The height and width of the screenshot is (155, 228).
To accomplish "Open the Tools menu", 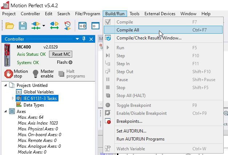I will tap(134, 14).
